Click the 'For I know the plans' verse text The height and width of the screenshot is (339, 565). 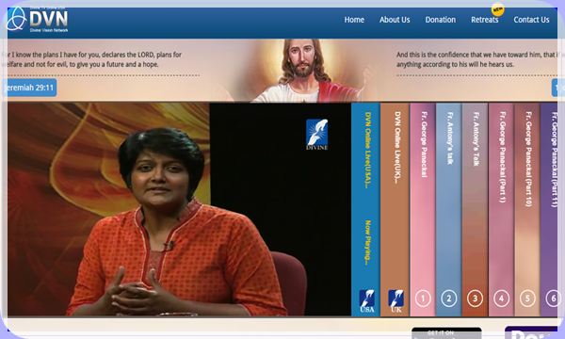click(x=92, y=59)
